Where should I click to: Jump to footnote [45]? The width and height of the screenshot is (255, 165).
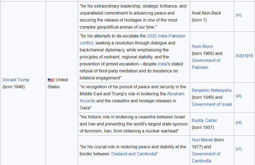[238, 96]
